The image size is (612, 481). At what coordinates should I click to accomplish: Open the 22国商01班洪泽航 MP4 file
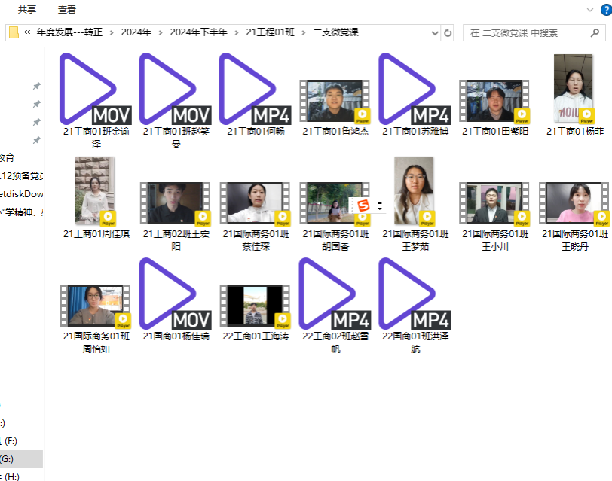click(x=415, y=294)
